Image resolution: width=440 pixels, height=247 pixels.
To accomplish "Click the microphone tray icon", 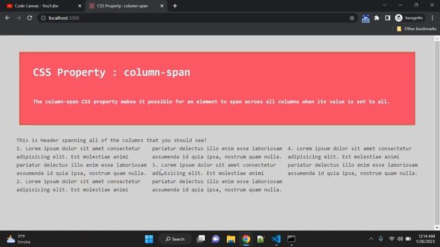I will pyautogui.click(x=381, y=239).
